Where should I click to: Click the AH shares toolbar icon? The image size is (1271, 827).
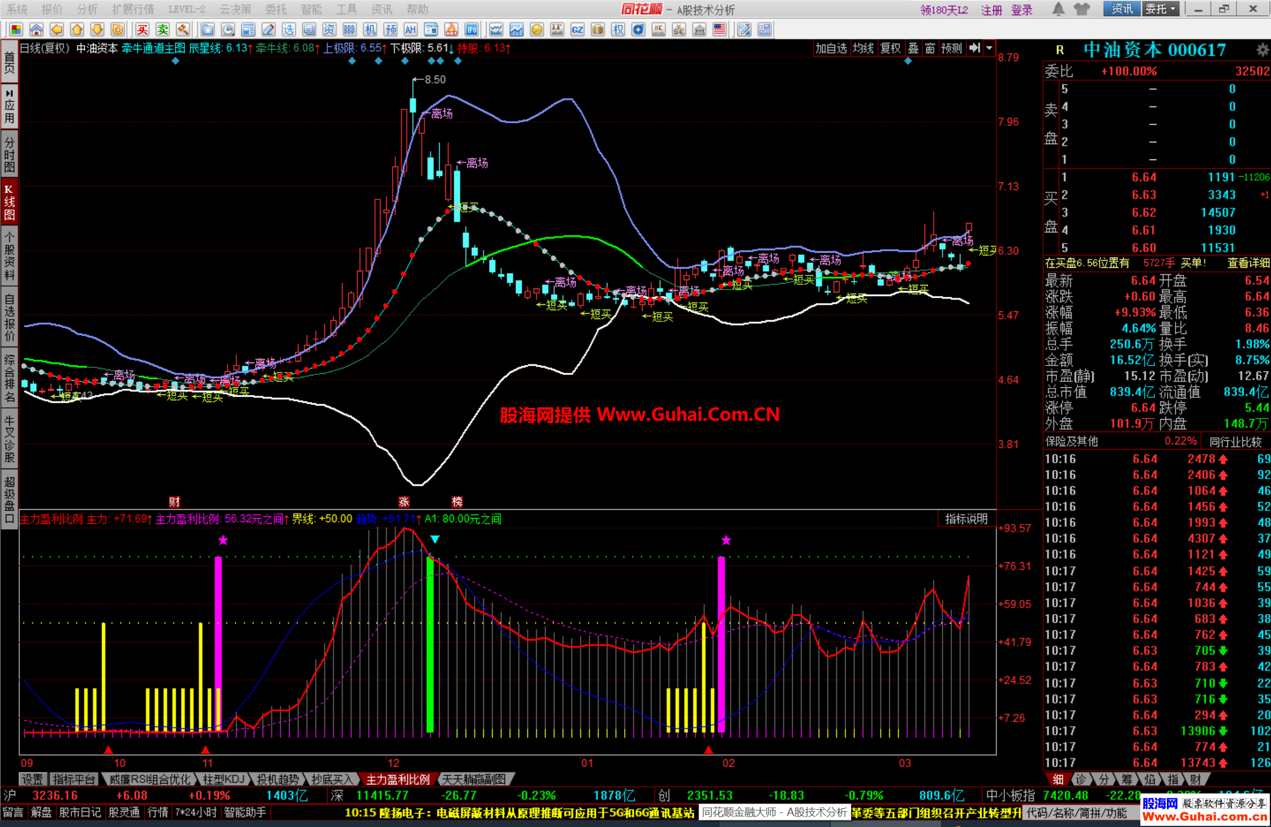(x=411, y=29)
